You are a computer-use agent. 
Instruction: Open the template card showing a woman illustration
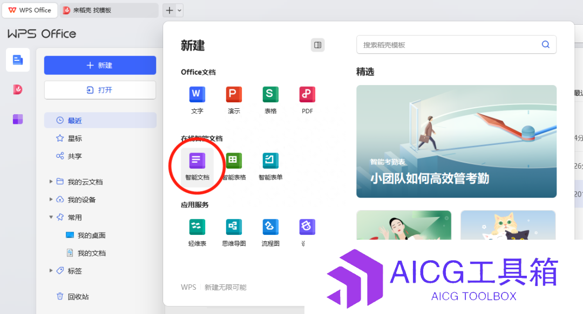click(404, 225)
